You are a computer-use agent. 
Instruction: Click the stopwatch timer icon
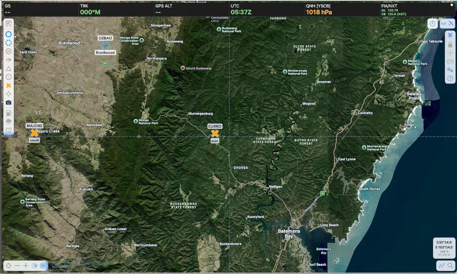coord(432,24)
